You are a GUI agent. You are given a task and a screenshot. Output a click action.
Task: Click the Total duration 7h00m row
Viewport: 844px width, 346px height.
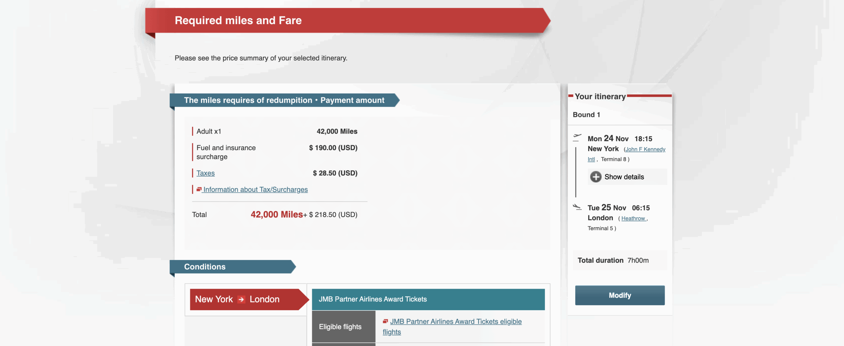[619, 260]
